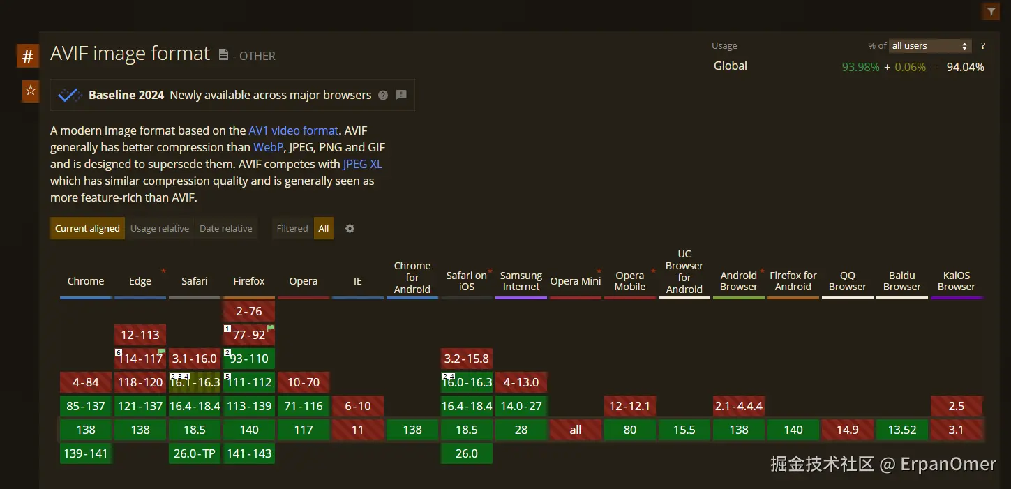Select Current aligned view

tap(87, 228)
